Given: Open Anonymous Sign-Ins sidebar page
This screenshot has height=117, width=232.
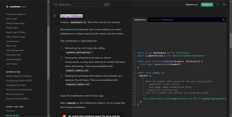Looking at the screenshot, I should click(x=16, y=14).
